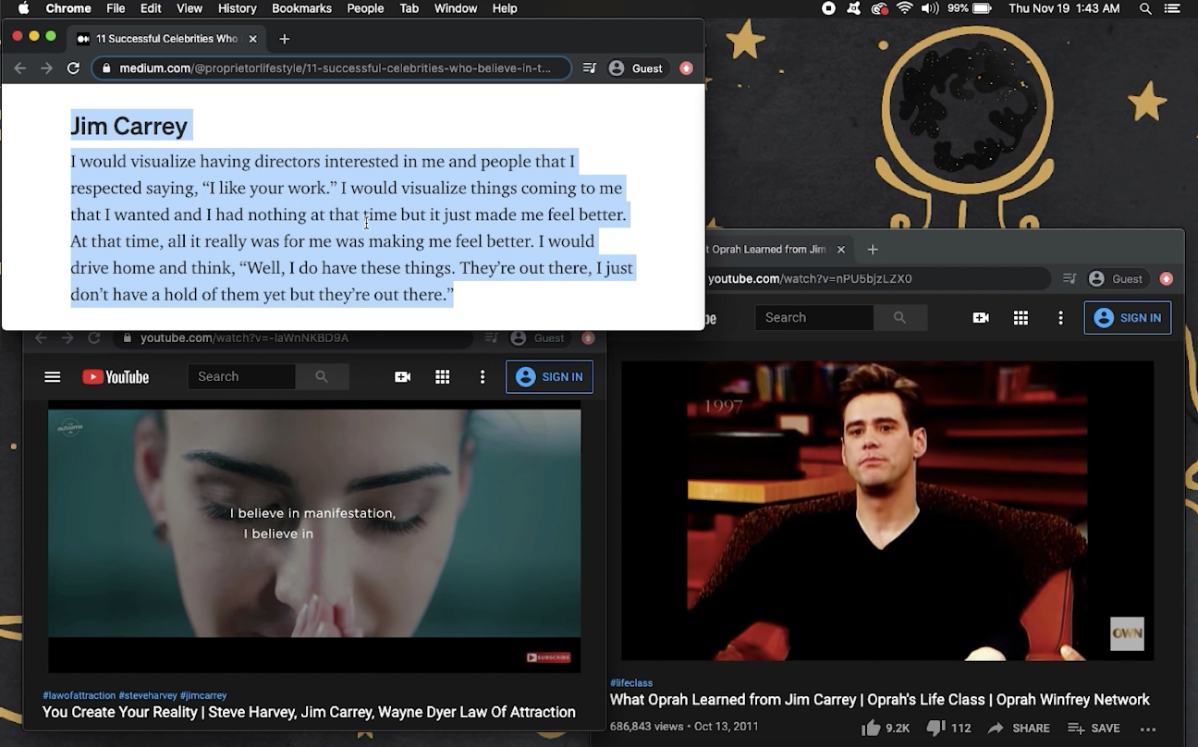Open media control icon in Medium window
1198x747 pixels.
tap(590, 68)
